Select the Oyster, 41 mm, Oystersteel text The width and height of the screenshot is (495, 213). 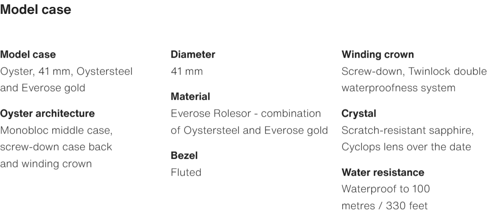pos(66,71)
